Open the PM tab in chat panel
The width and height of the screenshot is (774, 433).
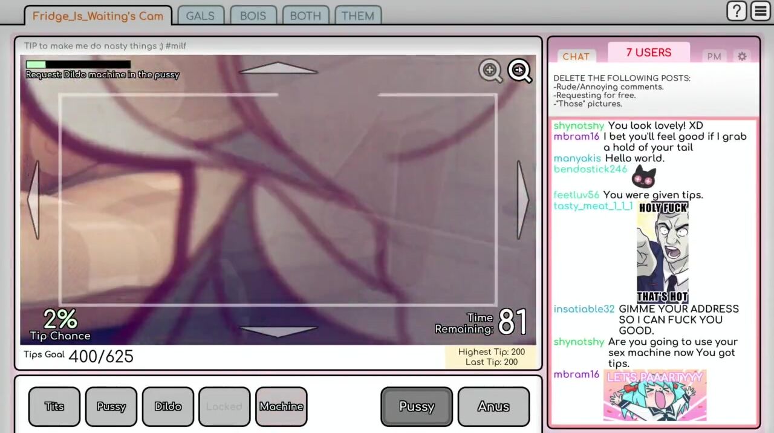[714, 56]
